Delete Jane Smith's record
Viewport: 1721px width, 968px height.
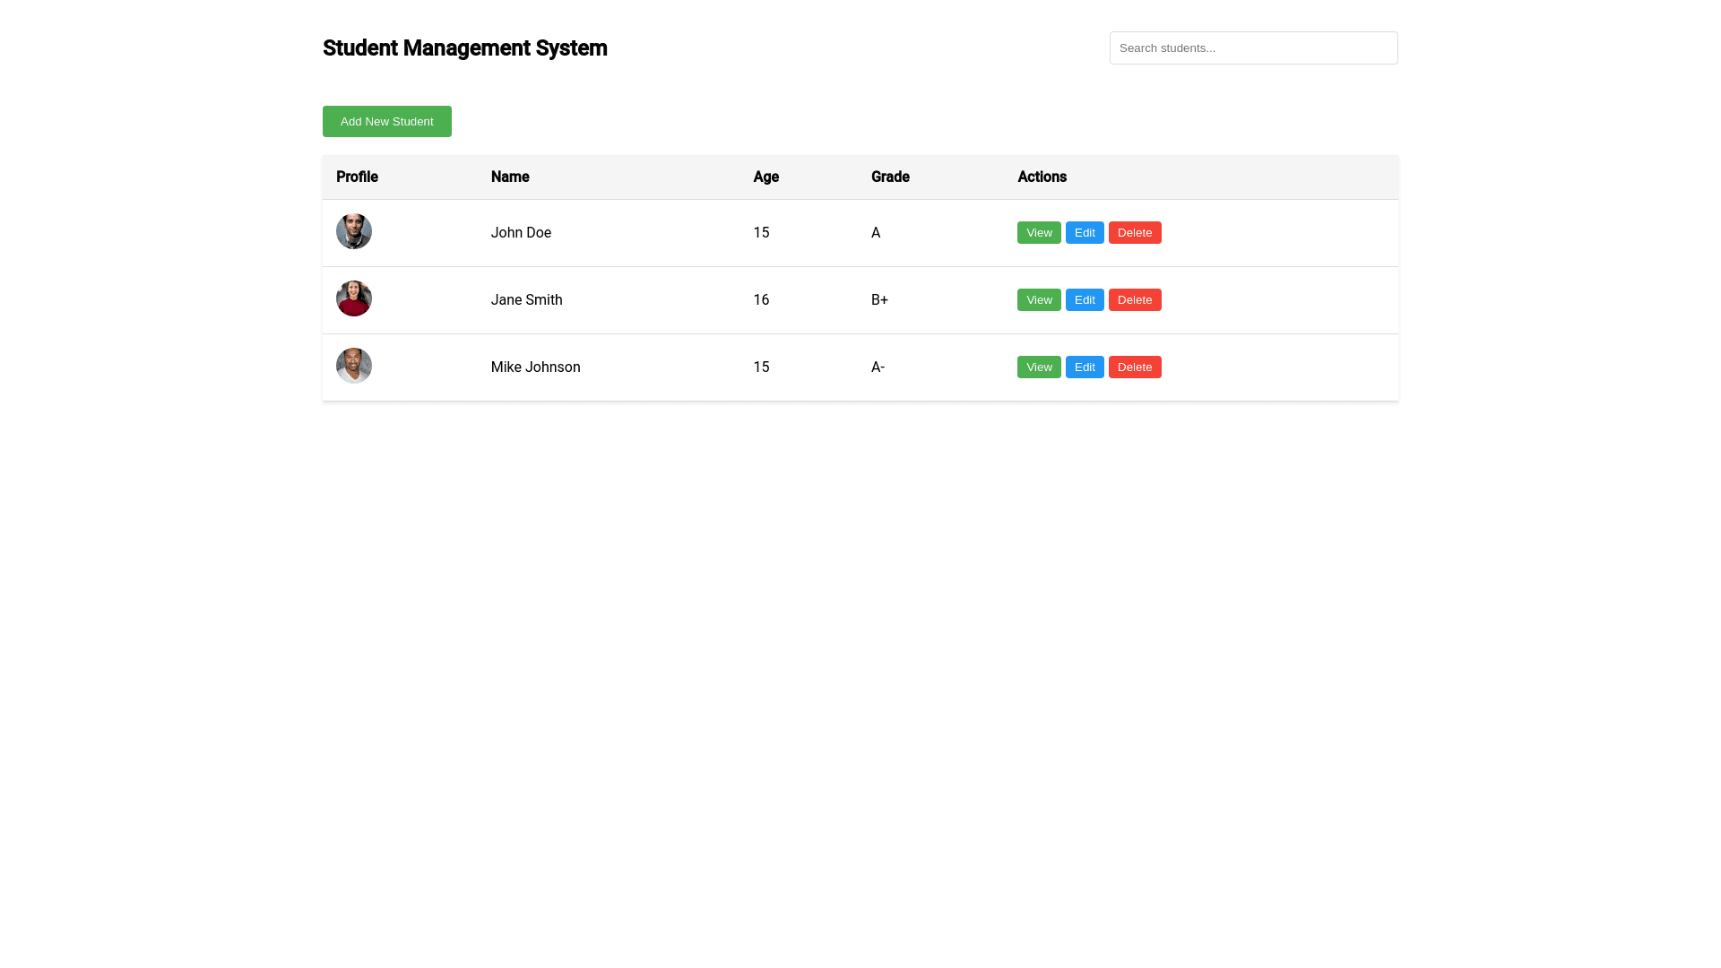(x=1134, y=300)
